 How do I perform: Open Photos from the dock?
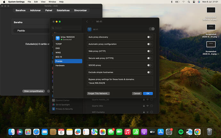click(x=102, y=132)
